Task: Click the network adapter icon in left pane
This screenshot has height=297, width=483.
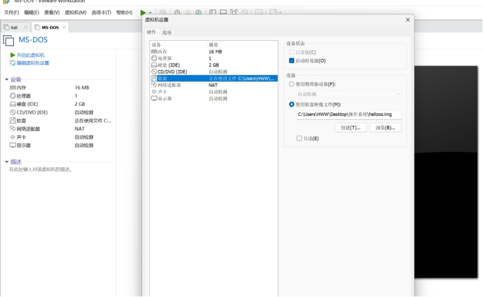Action: click(13, 129)
